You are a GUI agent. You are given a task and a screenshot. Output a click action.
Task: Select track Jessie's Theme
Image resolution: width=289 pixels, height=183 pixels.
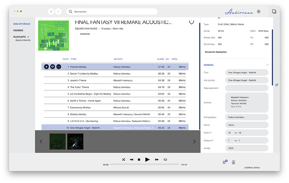click(x=115, y=80)
